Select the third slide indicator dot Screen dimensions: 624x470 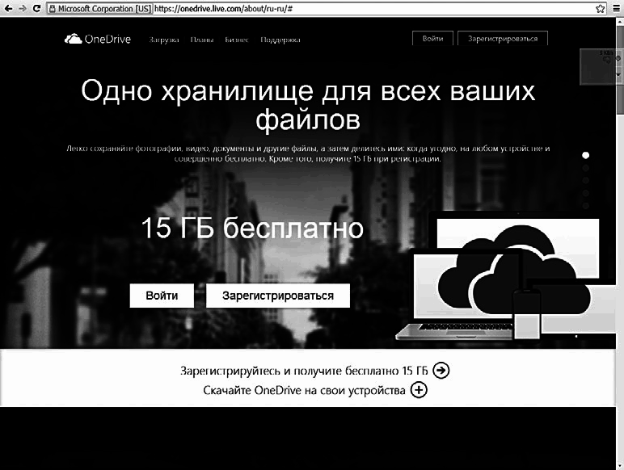[x=585, y=181]
